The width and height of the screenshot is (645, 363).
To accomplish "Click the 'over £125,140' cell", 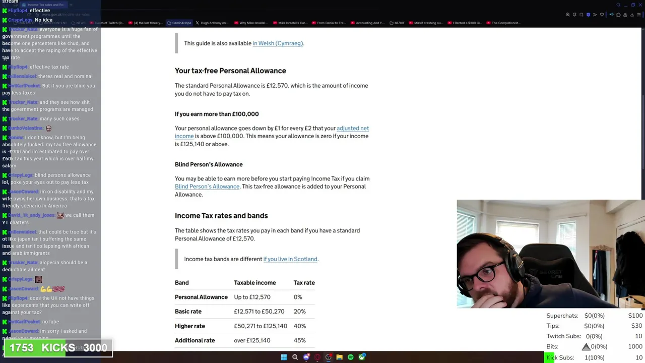I will click(252, 340).
